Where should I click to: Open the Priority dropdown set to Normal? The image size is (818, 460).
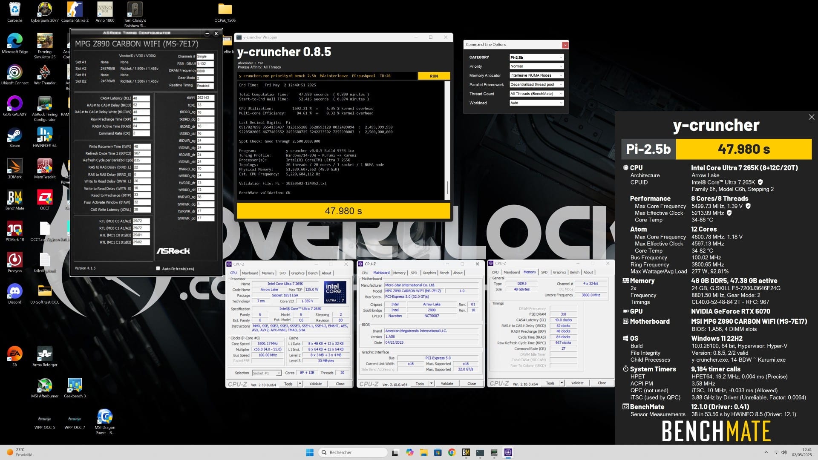click(x=536, y=66)
